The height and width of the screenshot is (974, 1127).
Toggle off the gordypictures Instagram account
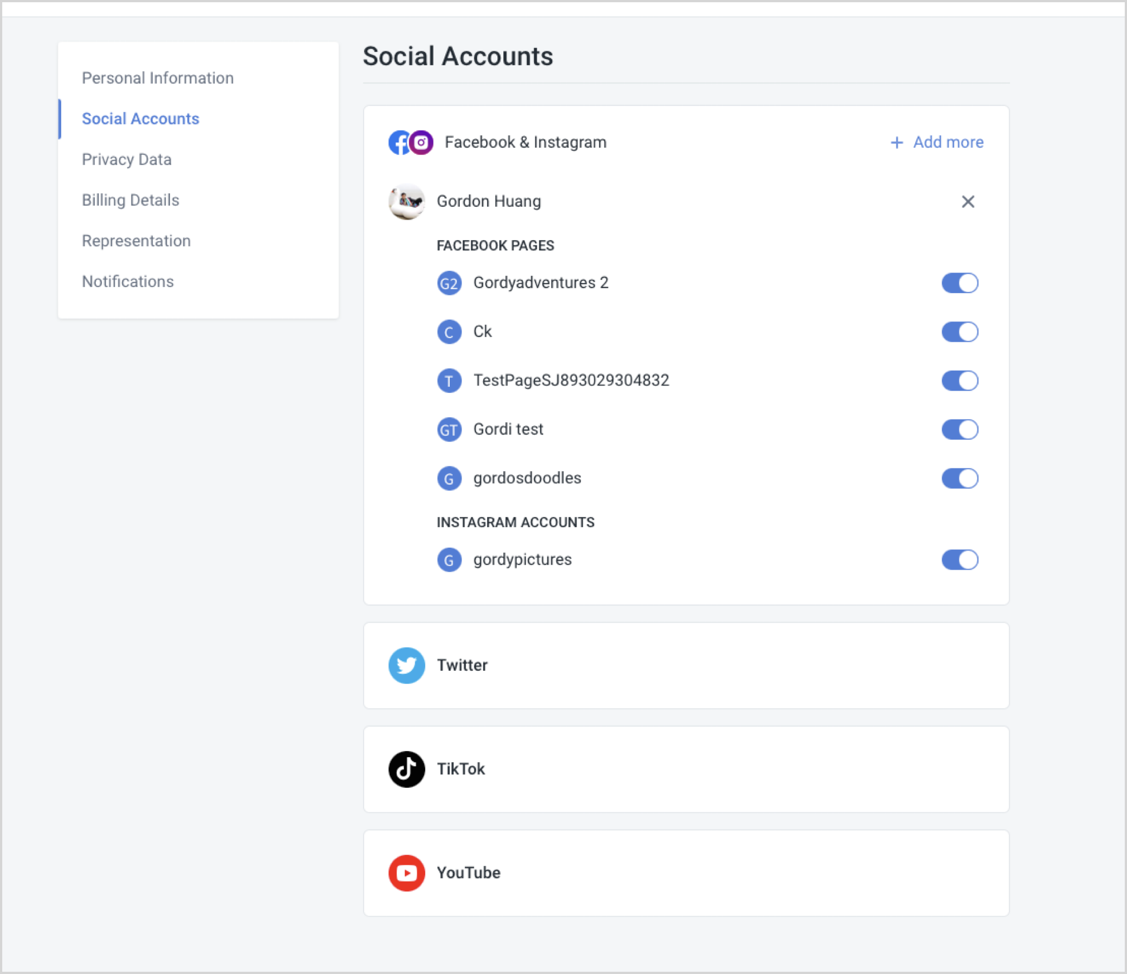(960, 559)
